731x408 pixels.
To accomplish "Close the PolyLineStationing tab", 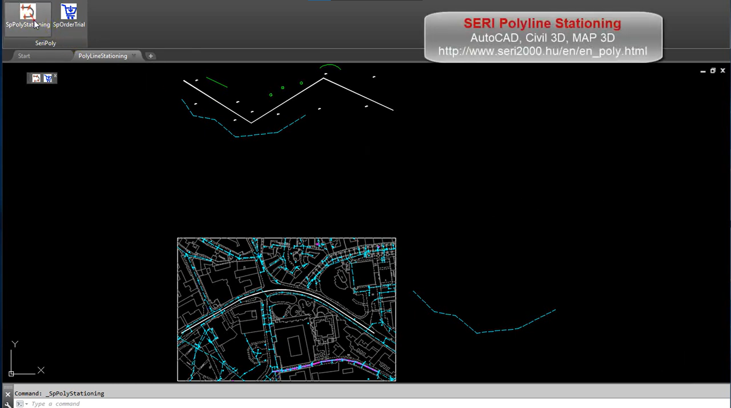I will click(134, 56).
